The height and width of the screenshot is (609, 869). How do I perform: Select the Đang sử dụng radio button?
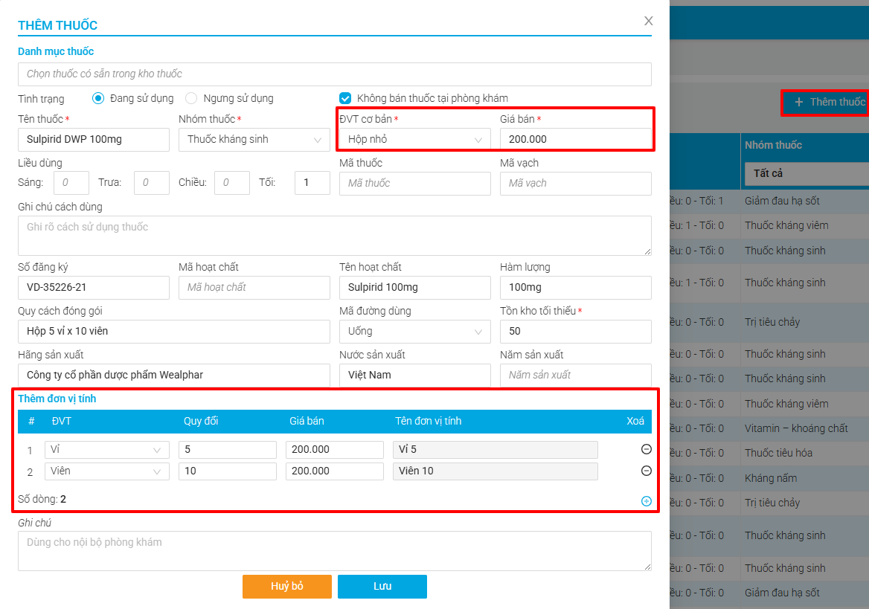pos(98,98)
